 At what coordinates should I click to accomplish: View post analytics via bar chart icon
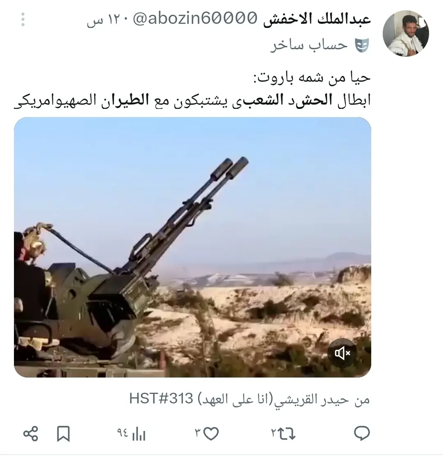(139, 435)
